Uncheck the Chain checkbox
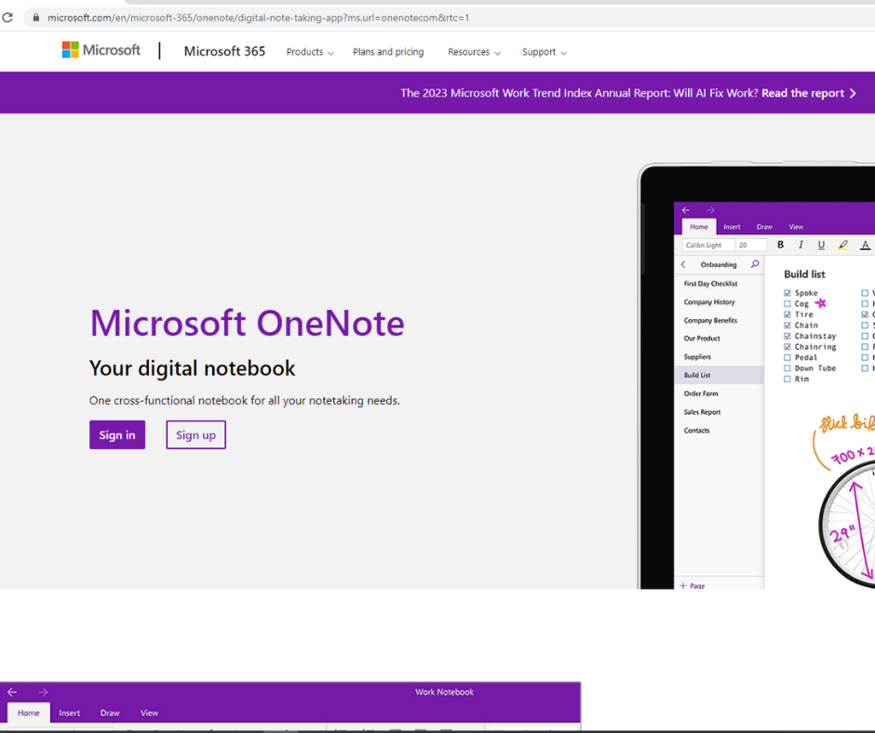 [787, 326]
